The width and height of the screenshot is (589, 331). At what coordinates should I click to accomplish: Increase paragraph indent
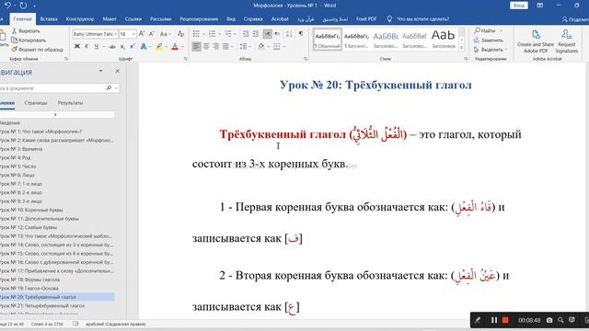coord(256,34)
